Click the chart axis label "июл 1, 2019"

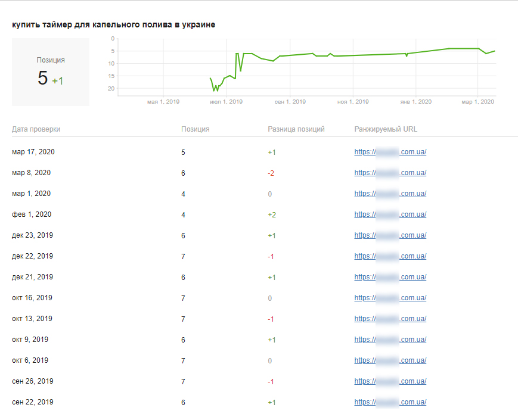point(226,102)
